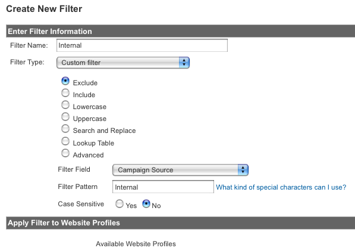355x251 pixels.
Task: Click the Filter Type dropdown stepper arrows
Action: click(184, 63)
